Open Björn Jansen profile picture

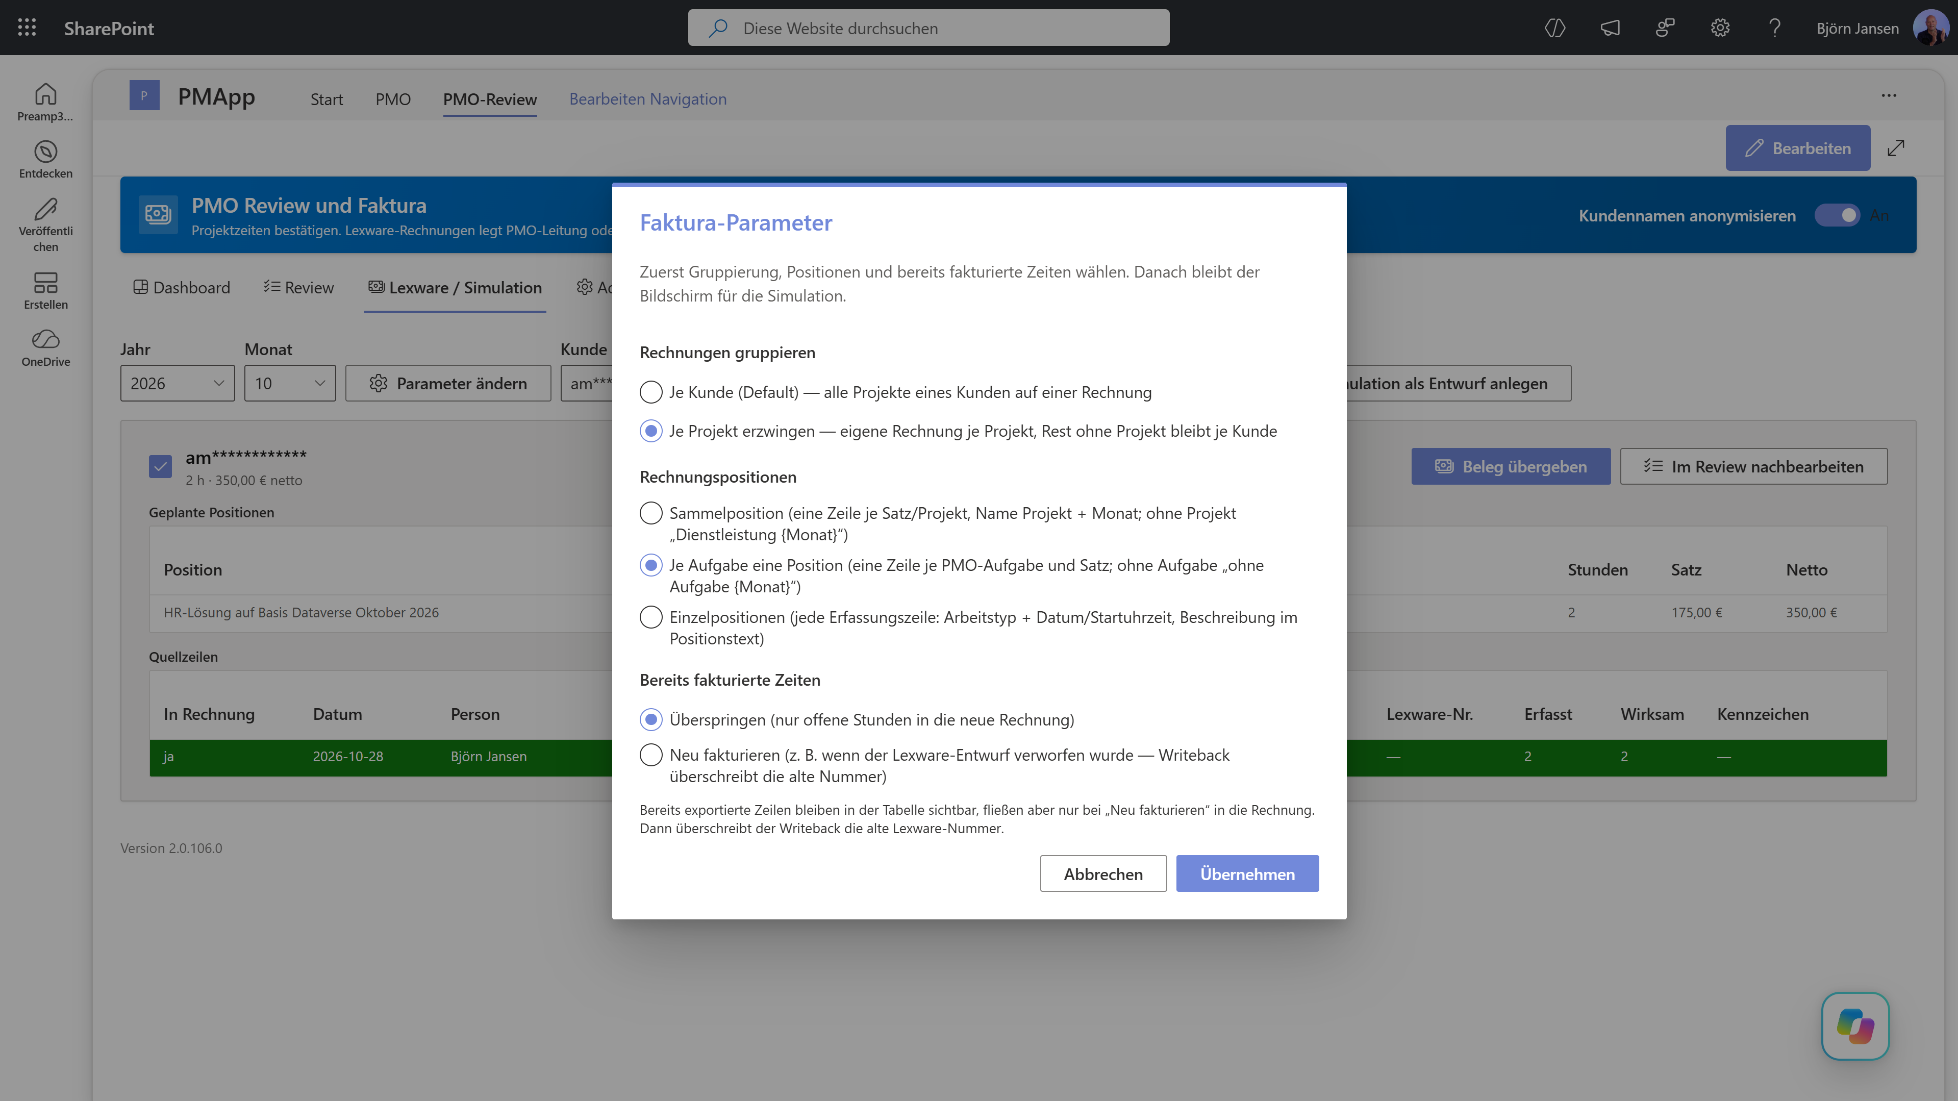pyautogui.click(x=1931, y=28)
